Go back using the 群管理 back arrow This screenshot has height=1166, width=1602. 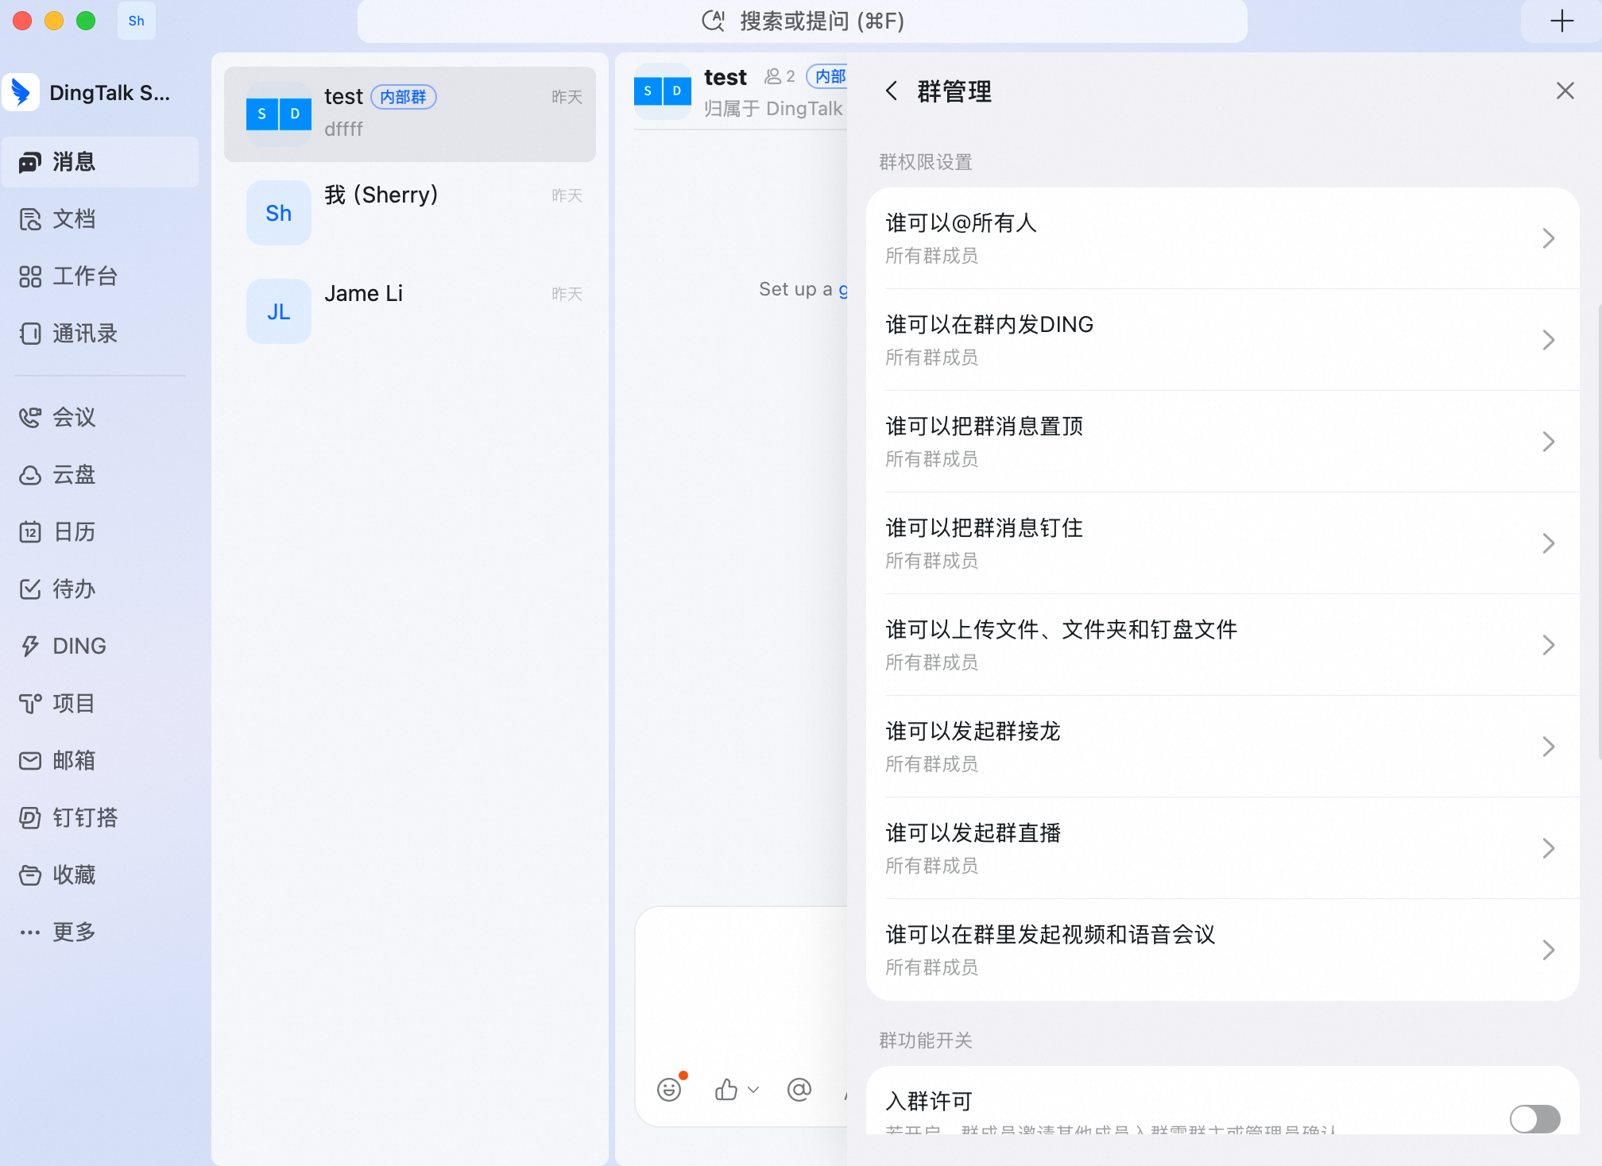(x=892, y=91)
